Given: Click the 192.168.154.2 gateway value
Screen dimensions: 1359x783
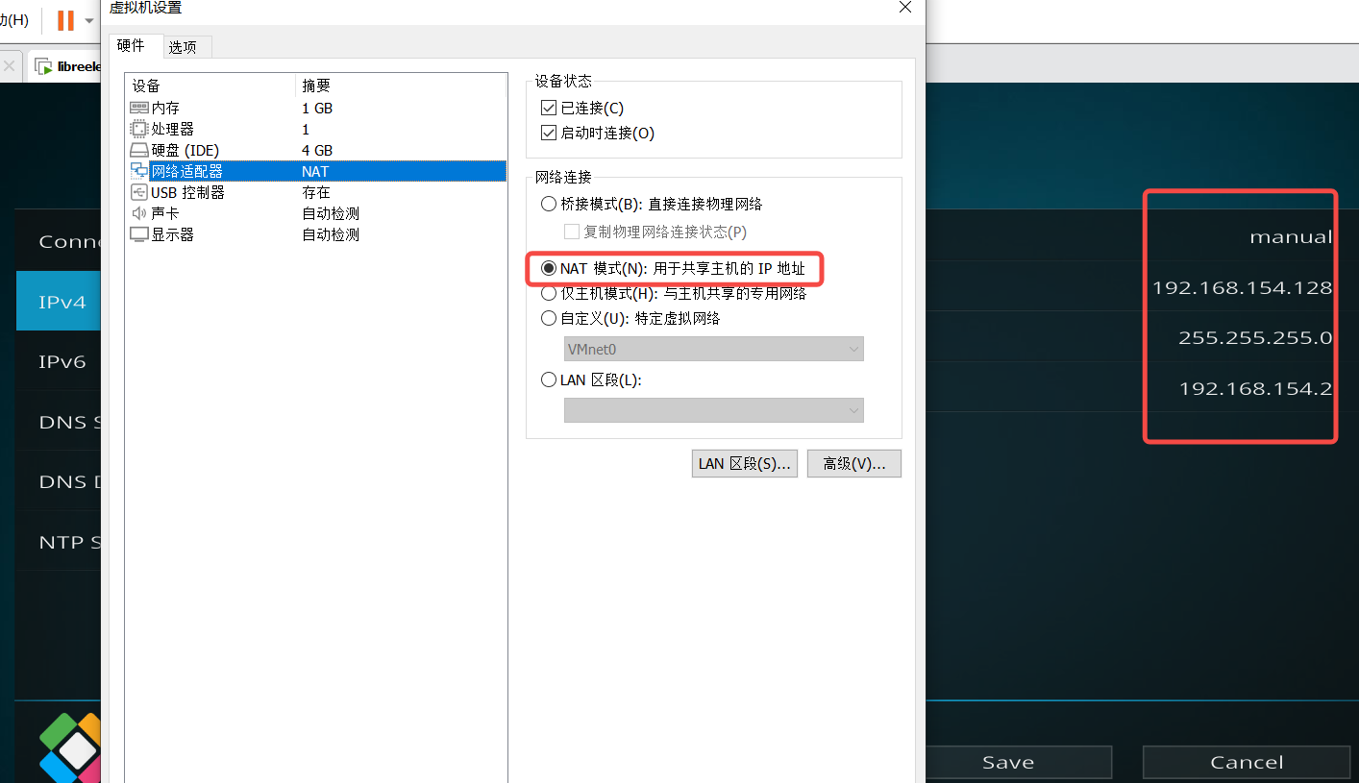Looking at the screenshot, I should (1255, 389).
